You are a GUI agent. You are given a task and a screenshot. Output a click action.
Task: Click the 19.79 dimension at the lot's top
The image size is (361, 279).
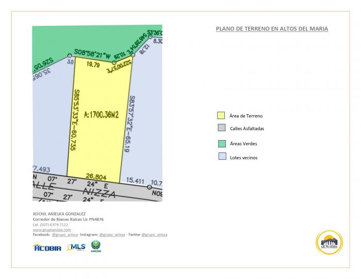(x=93, y=65)
